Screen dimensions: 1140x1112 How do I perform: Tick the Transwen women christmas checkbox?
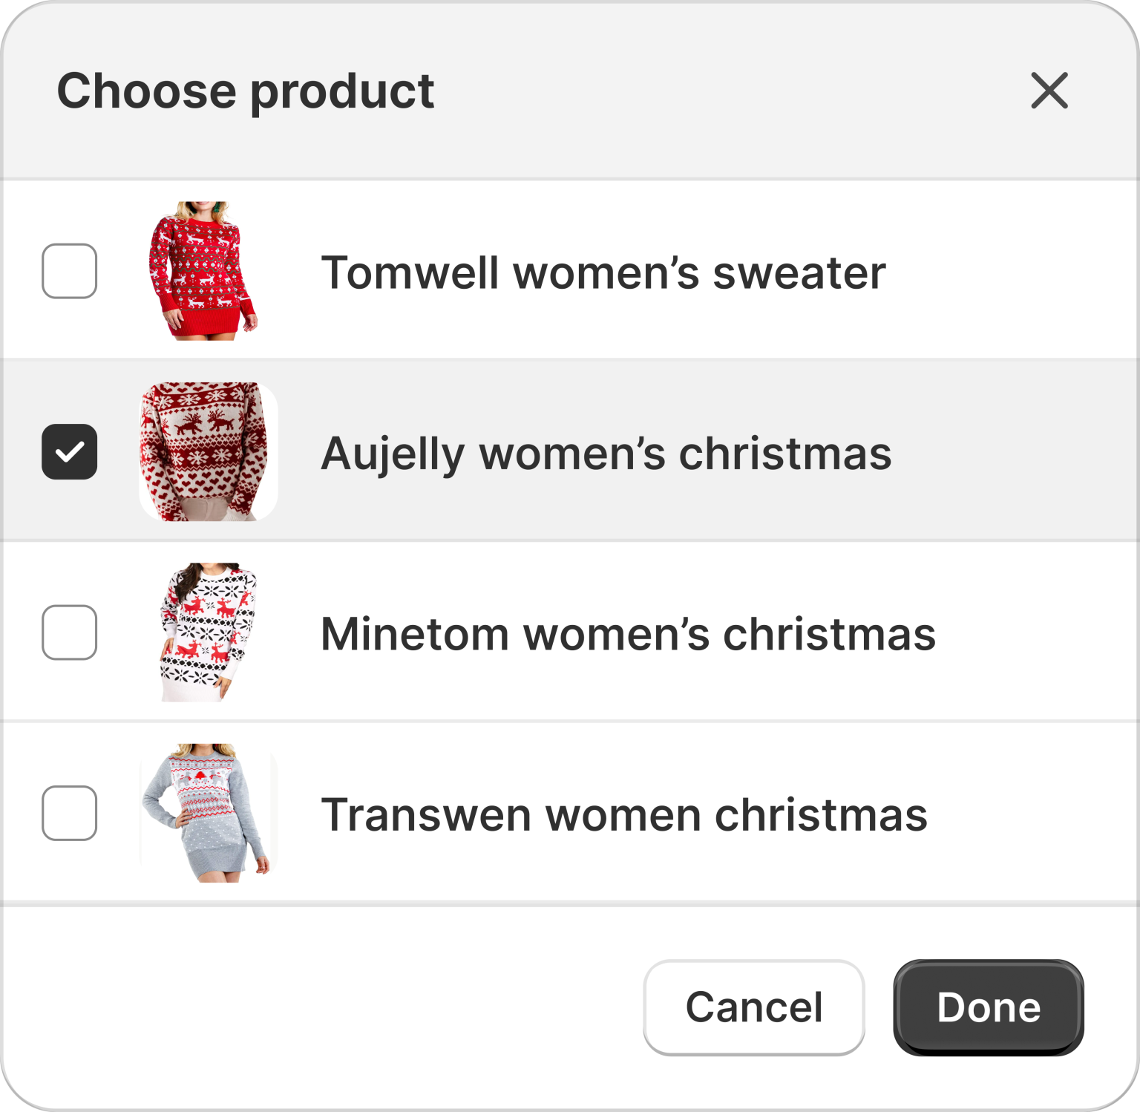[69, 813]
